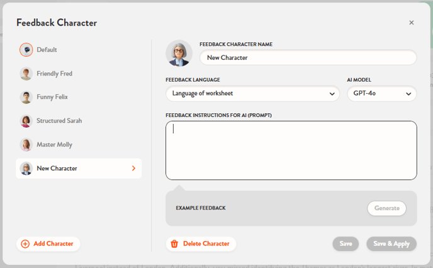This screenshot has height=268, width=433.
Task: Click Structured Sarah's avatar icon
Action: (26, 121)
